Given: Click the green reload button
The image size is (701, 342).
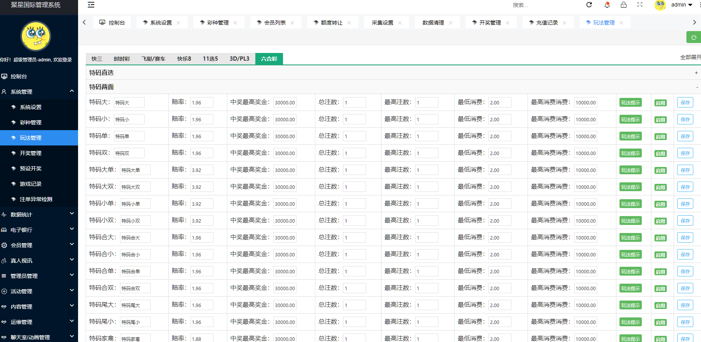Looking at the screenshot, I should (693, 37).
